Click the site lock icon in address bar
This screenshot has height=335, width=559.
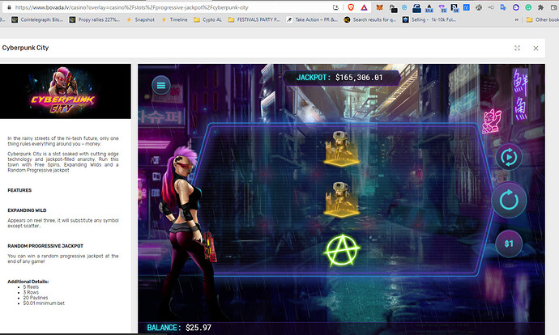click(x=9, y=7)
